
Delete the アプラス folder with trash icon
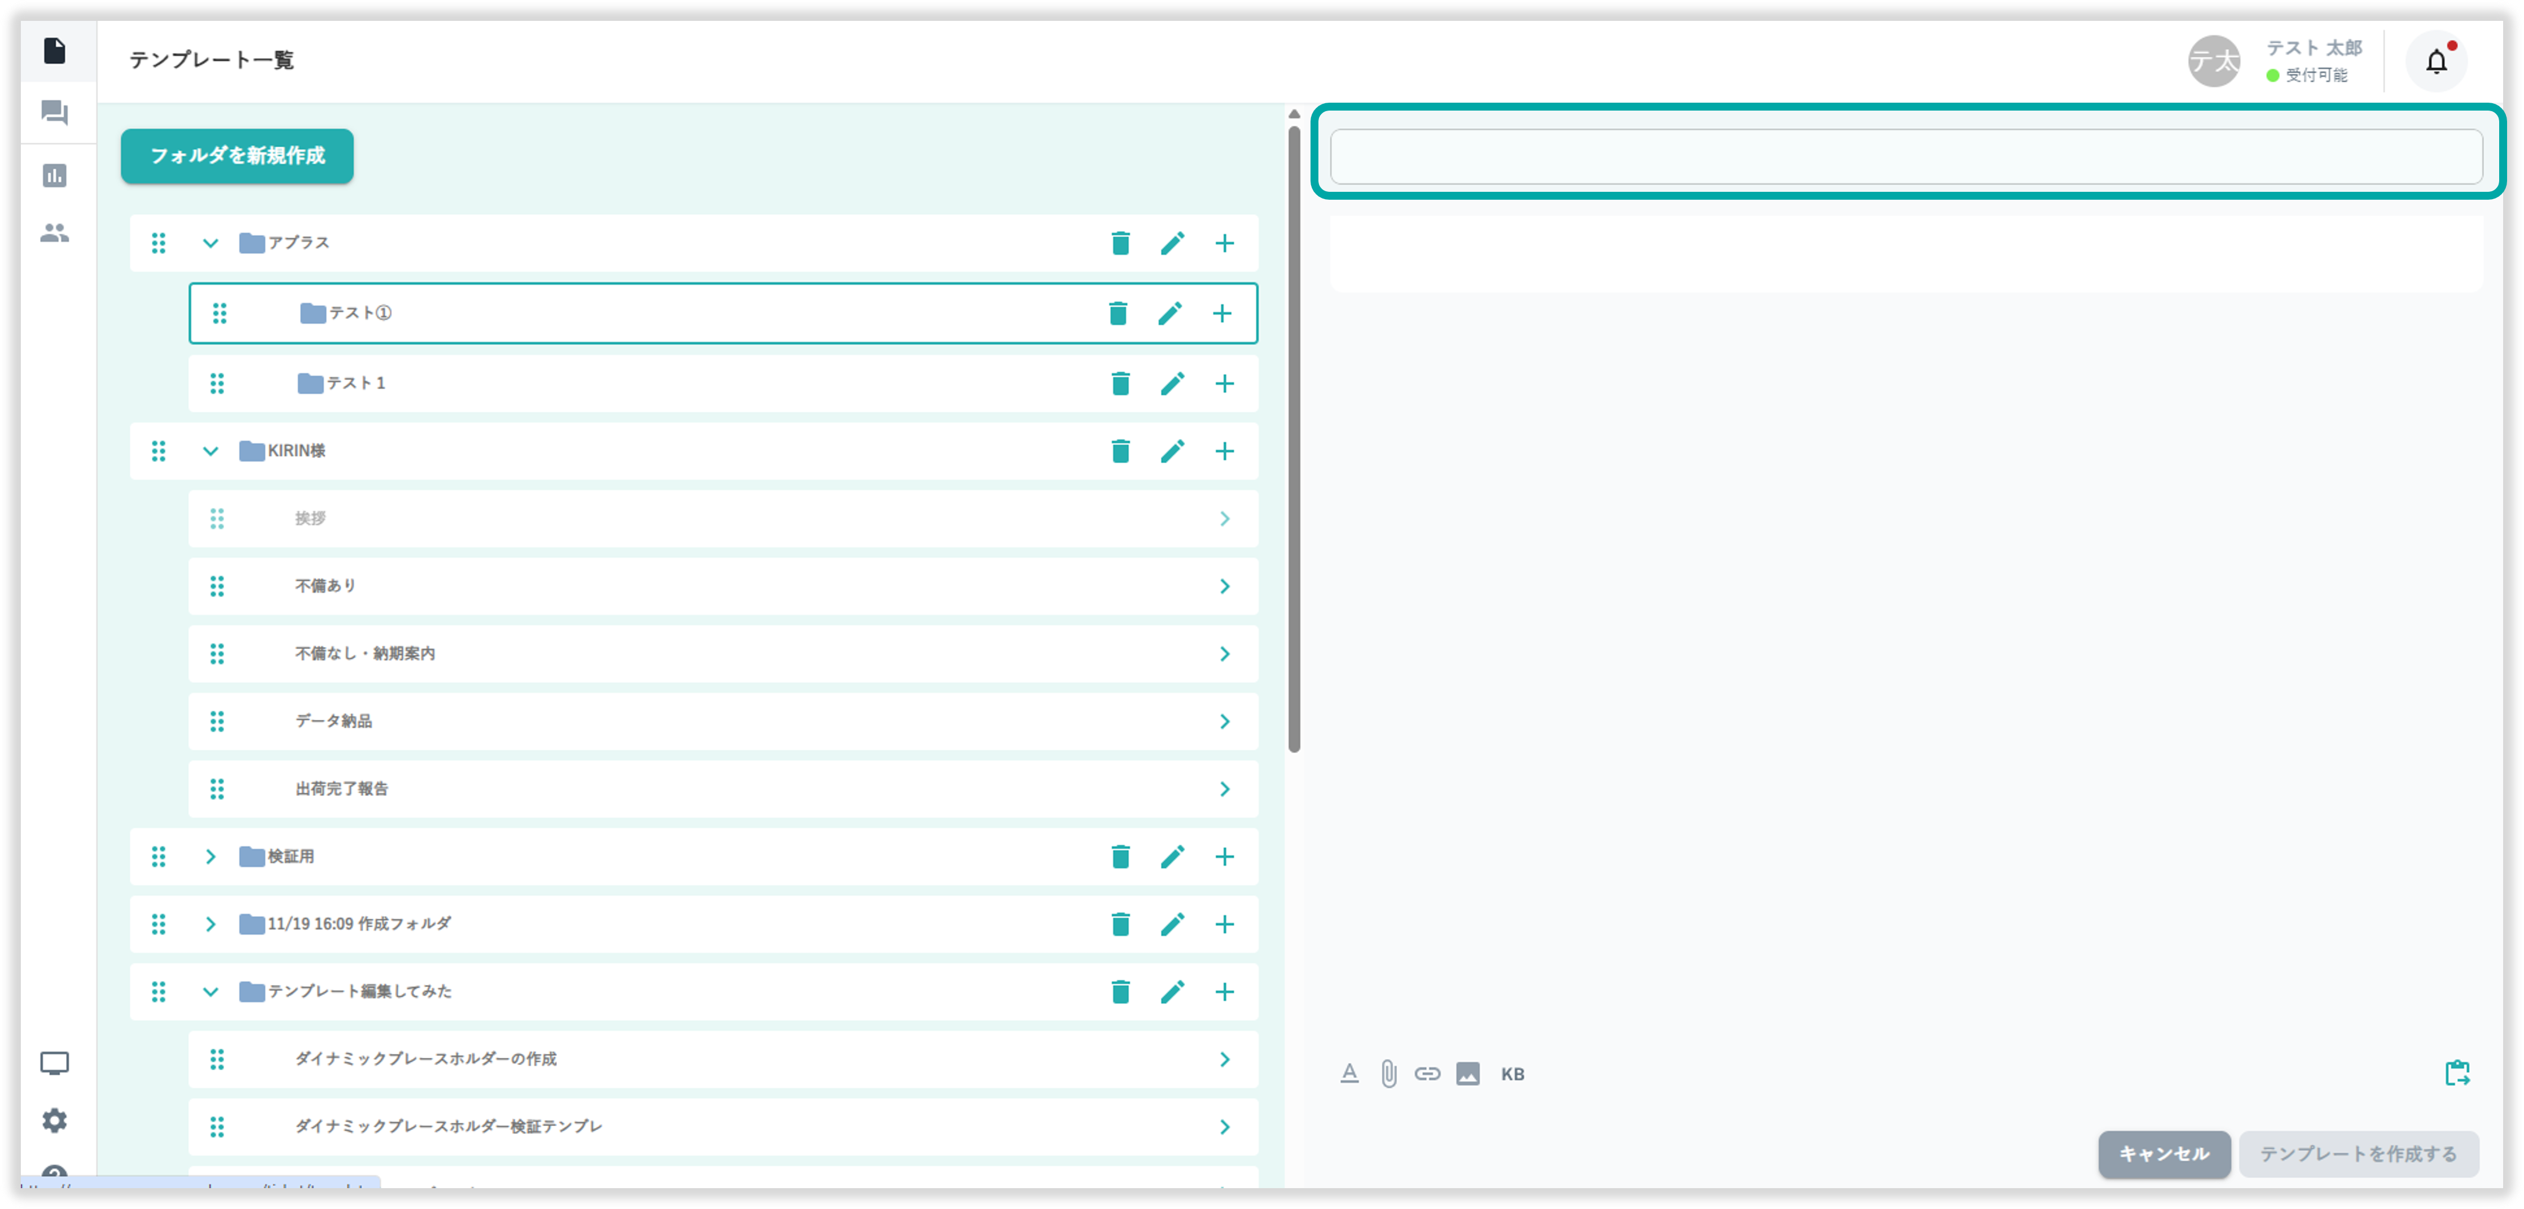1120,243
